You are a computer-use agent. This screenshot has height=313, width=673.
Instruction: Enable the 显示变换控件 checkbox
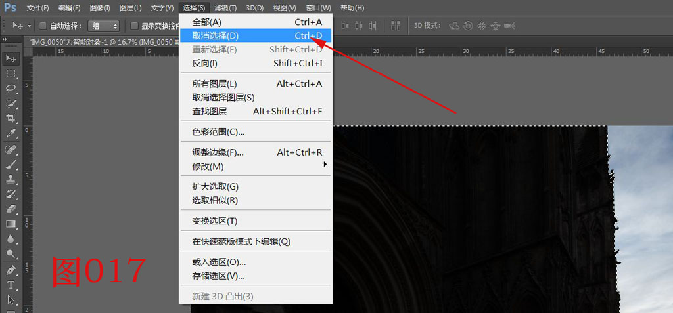134,26
